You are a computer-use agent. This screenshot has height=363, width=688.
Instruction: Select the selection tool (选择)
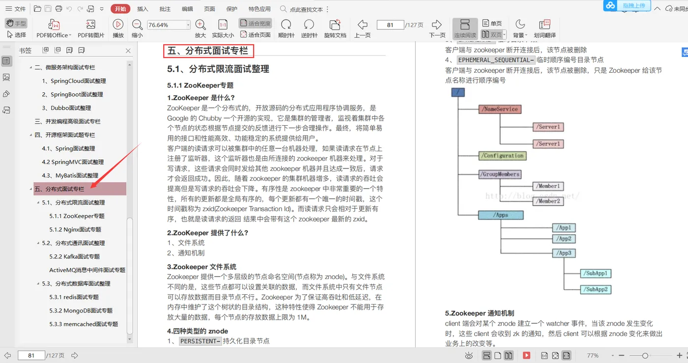click(x=16, y=35)
